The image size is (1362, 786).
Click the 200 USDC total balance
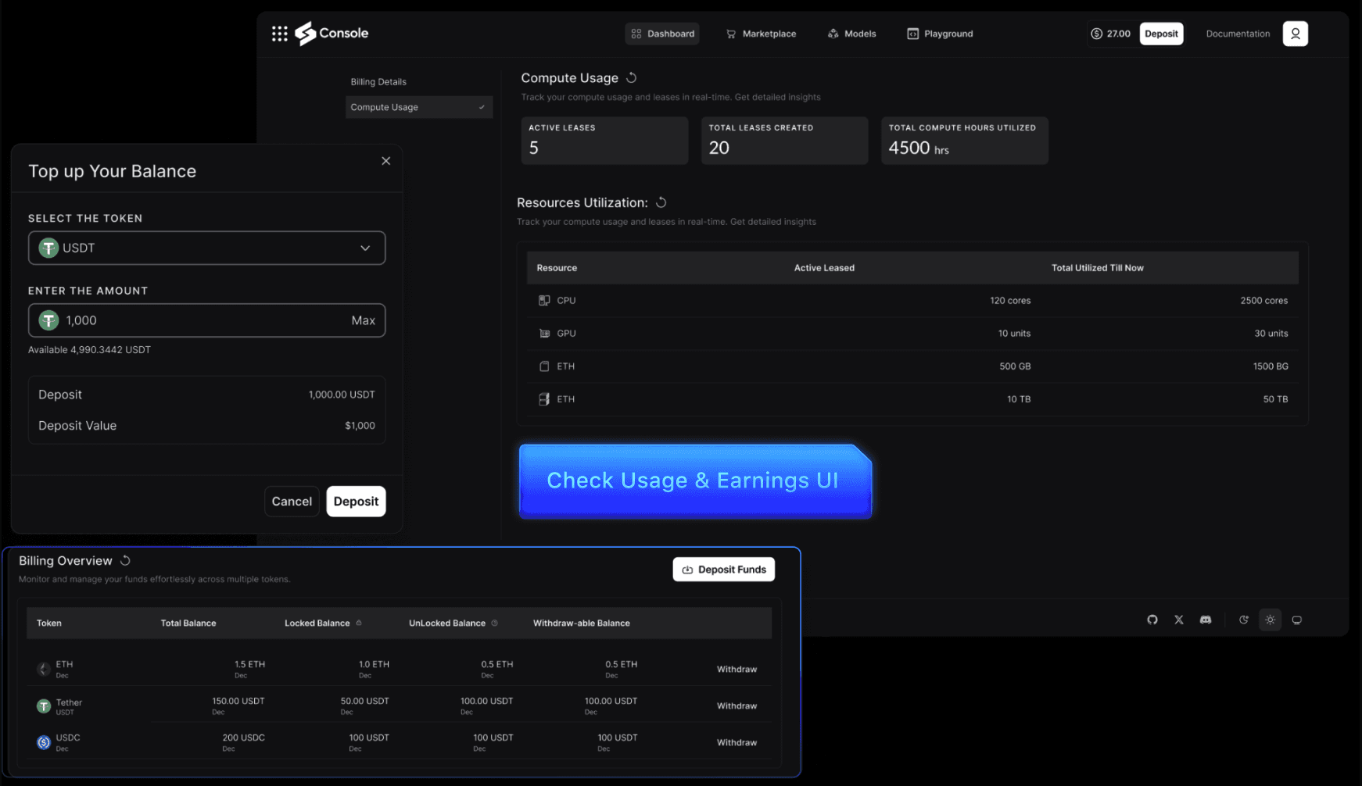coord(243,738)
